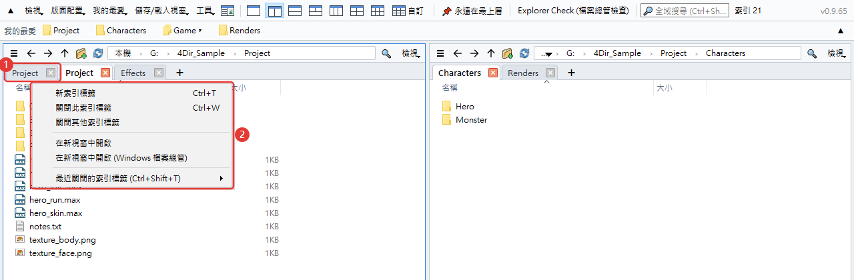854x280 pixels.
Task: Go forward in the left pane
Action: [x=47, y=53]
